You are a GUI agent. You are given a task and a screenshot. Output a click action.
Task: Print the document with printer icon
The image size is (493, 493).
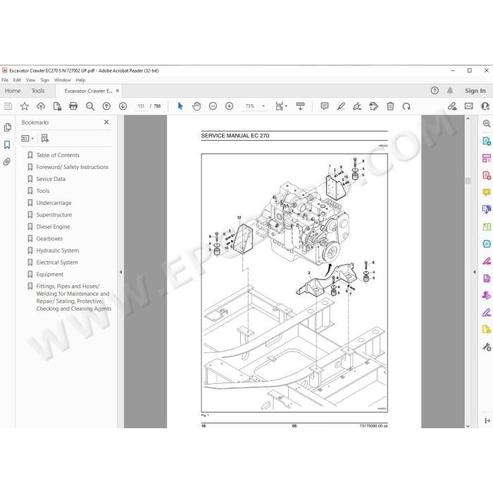[x=73, y=106]
